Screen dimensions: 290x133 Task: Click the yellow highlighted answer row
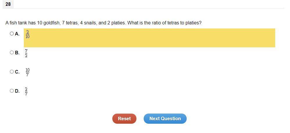pos(149,38)
